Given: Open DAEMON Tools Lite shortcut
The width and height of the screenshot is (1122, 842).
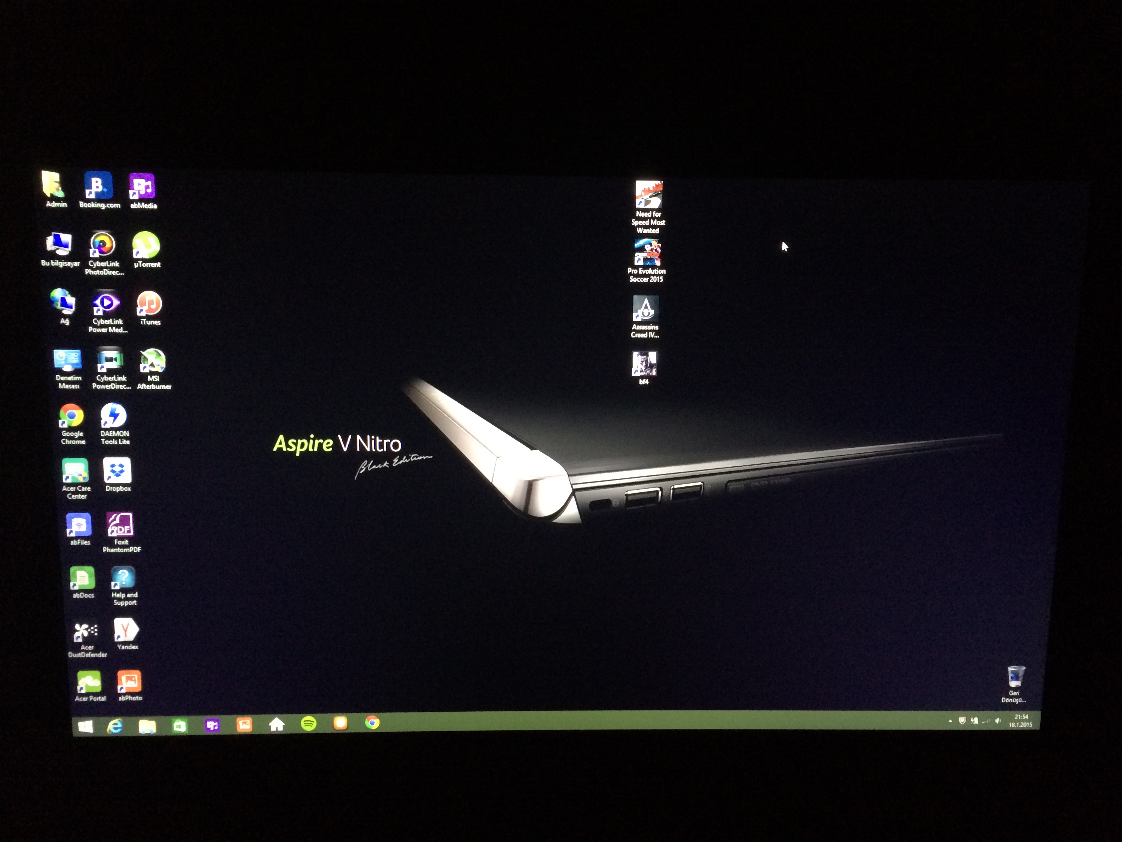Looking at the screenshot, I should pos(114,424).
